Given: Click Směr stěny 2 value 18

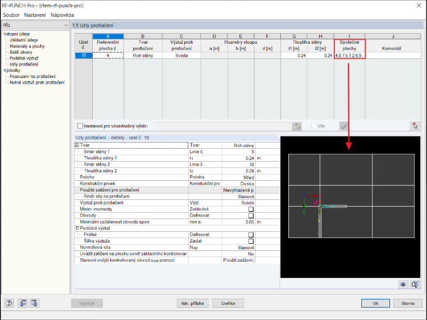Looking at the screenshot, I should tap(238, 164).
